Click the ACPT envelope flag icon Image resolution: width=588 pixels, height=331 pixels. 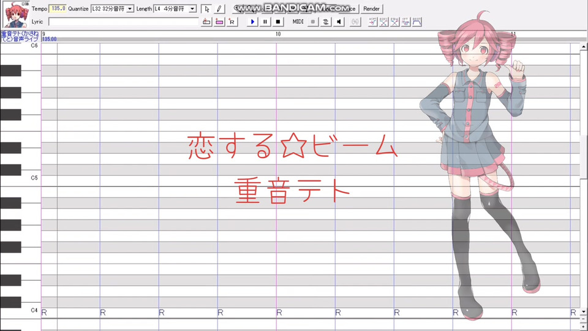tap(372, 22)
